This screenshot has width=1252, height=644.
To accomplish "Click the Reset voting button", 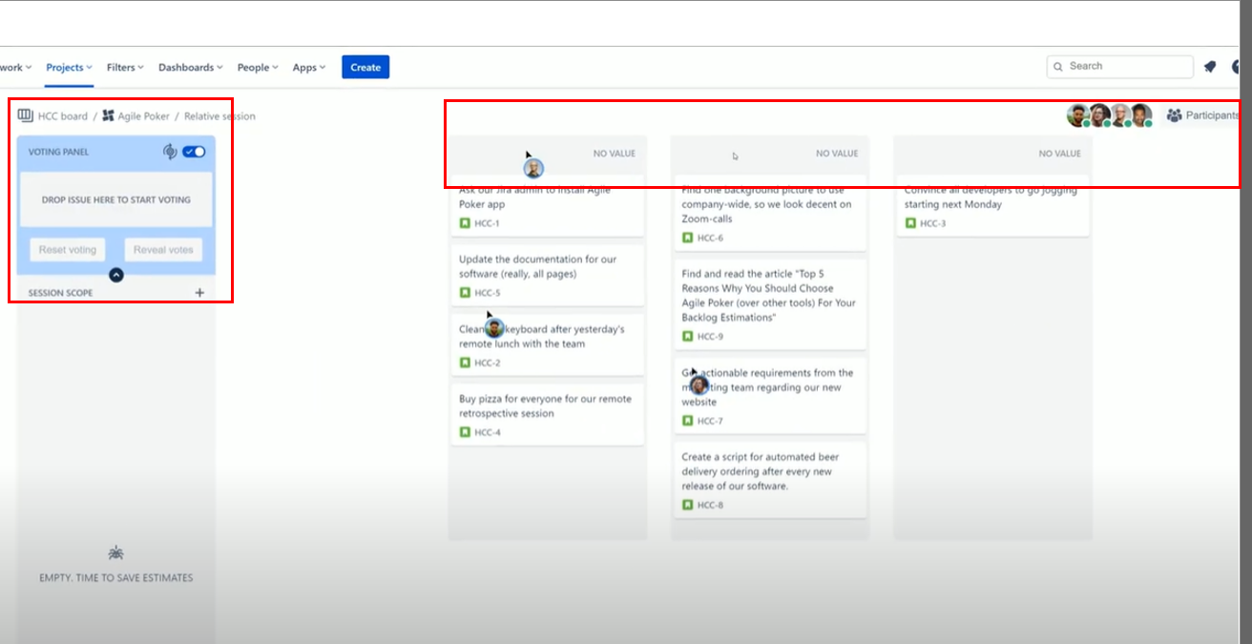I will 67,249.
